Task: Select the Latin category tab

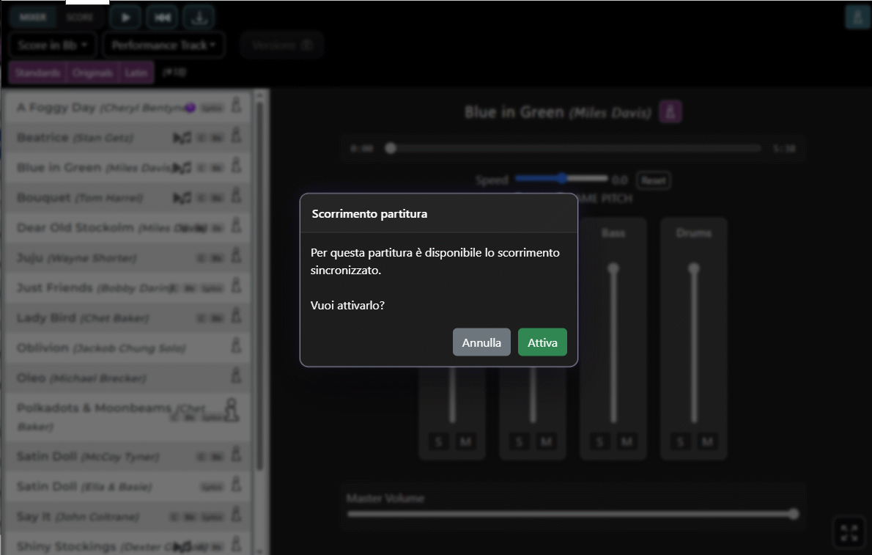Action: [x=136, y=73]
